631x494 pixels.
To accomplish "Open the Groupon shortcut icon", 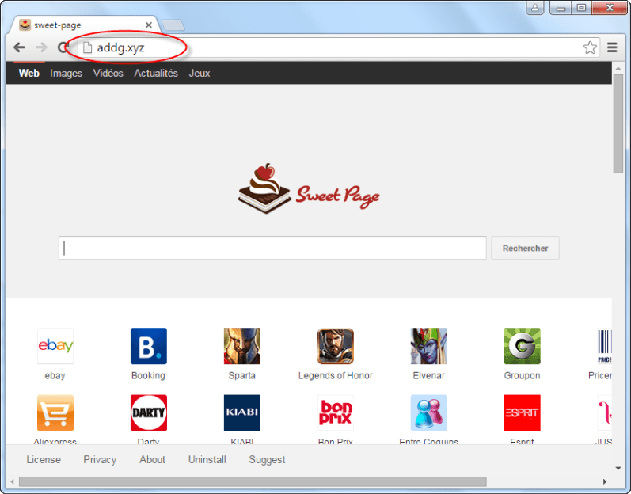I will 522,346.
